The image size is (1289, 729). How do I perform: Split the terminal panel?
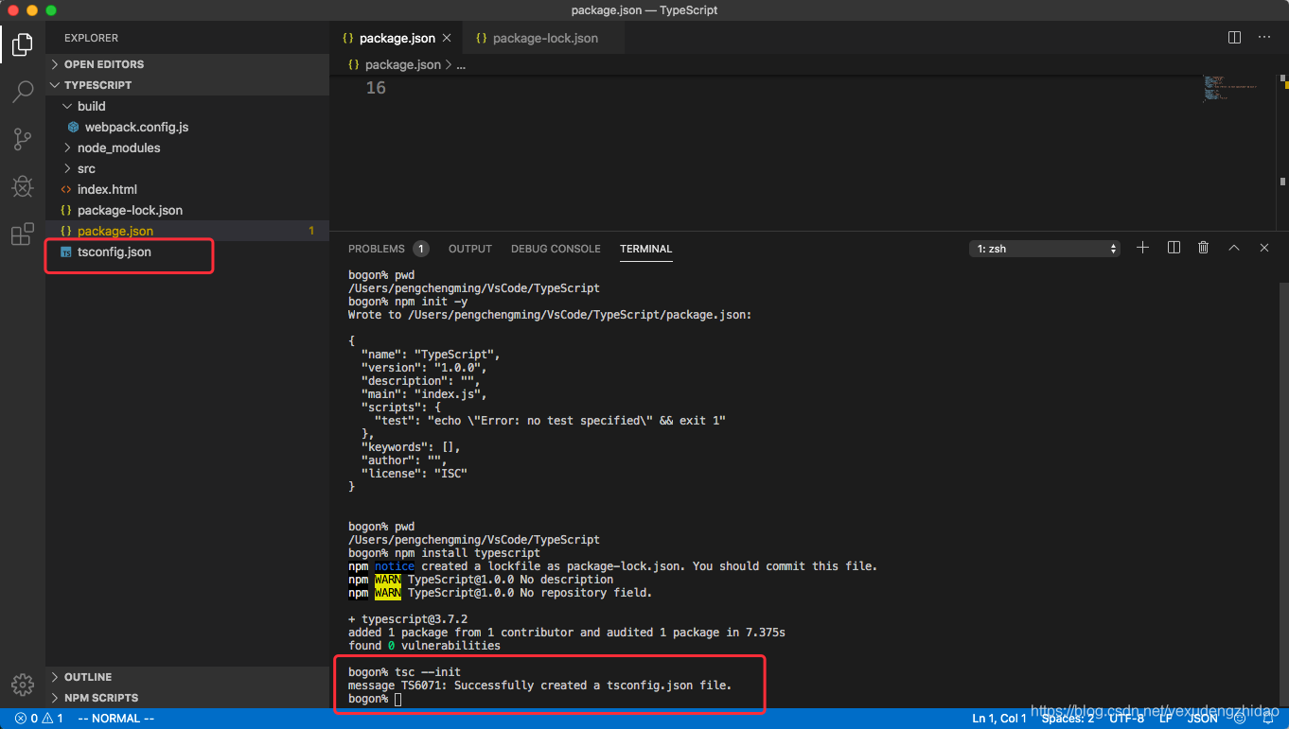[1174, 248]
